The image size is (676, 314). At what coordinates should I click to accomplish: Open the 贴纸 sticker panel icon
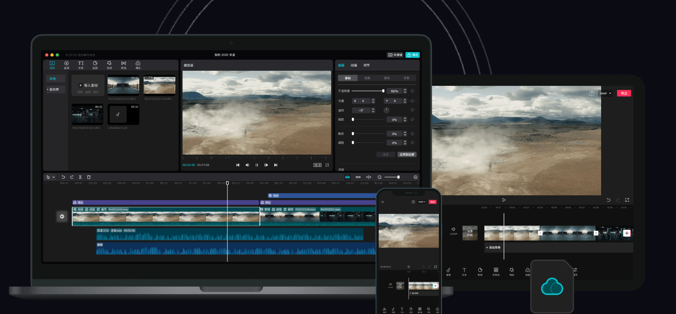point(95,64)
